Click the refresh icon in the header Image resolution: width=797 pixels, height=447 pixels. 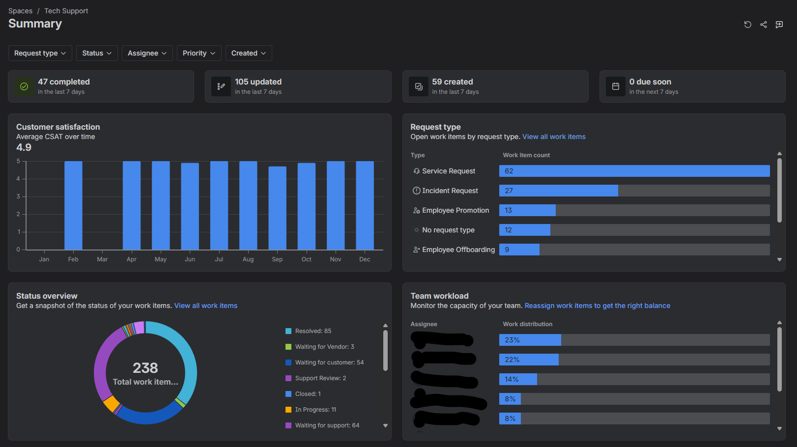(747, 25)
